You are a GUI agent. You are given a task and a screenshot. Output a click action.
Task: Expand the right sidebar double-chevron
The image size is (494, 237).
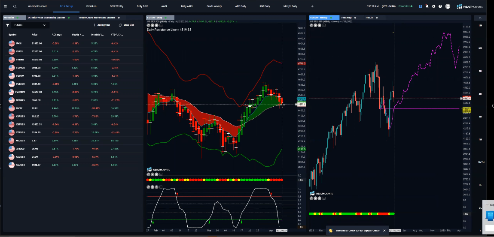coord(480,18)
